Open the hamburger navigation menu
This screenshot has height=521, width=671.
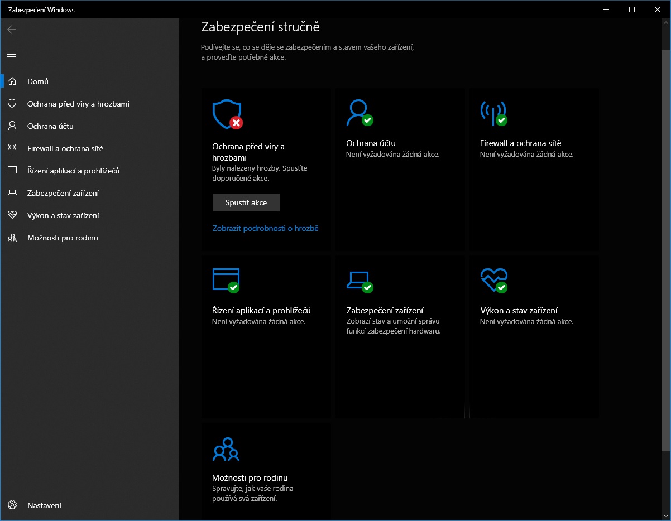tap(12, 54)
